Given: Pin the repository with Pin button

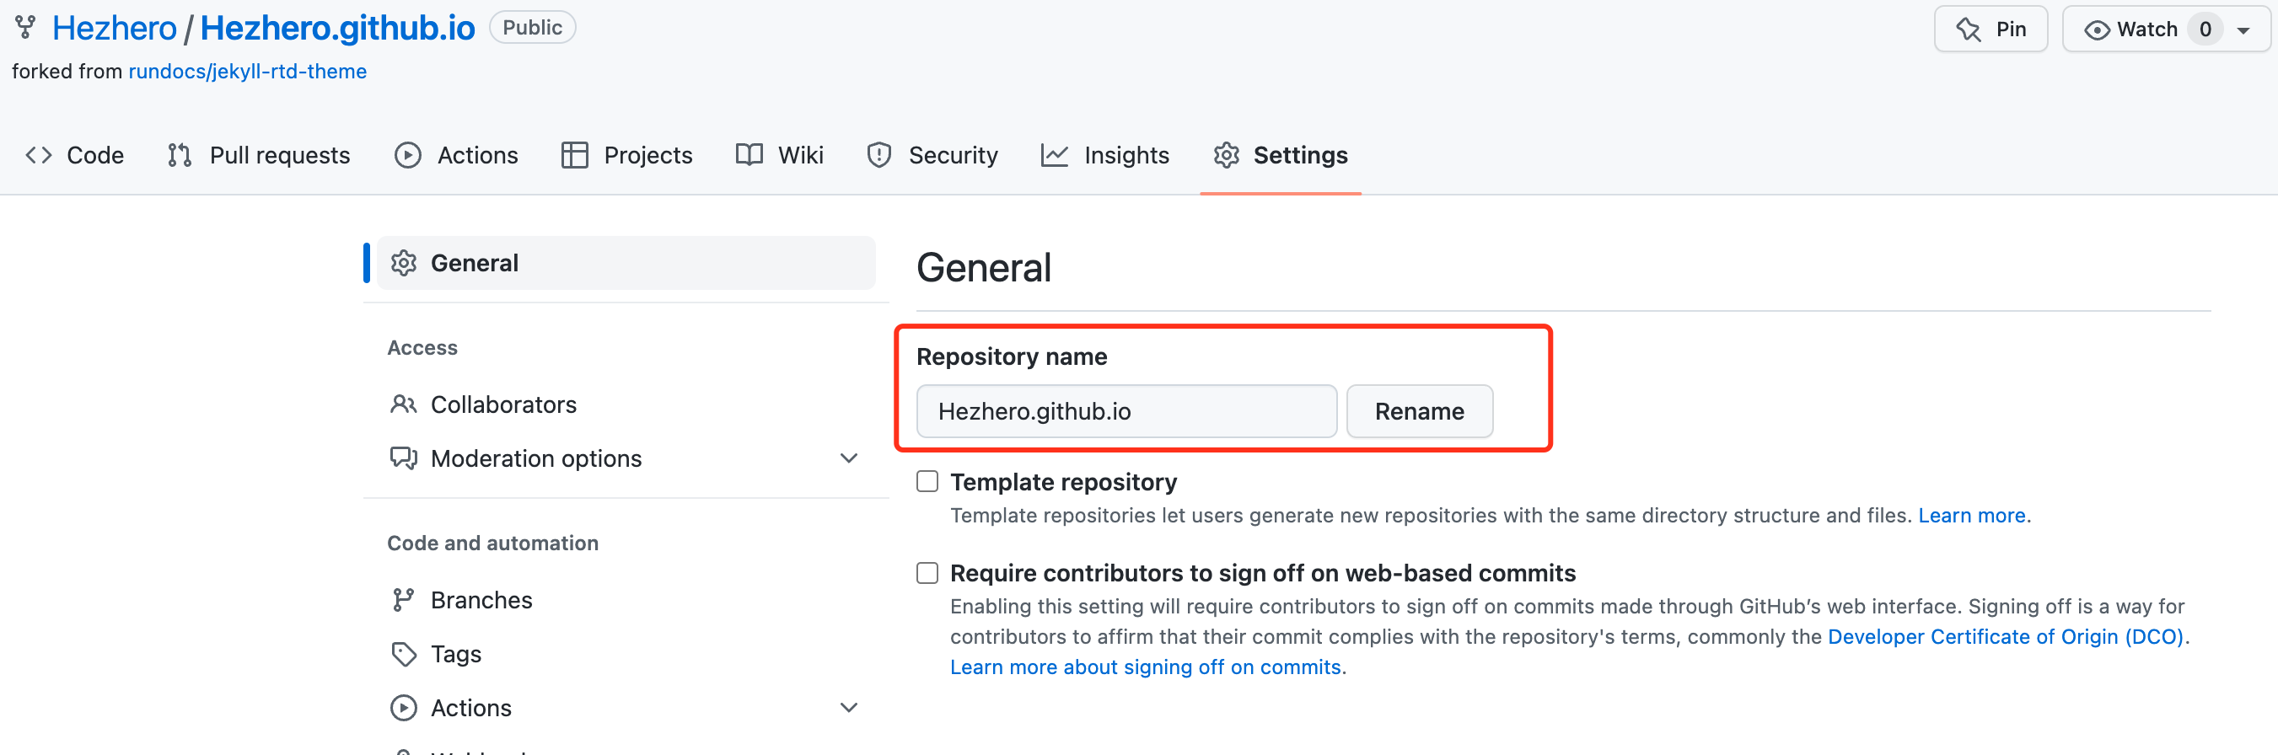Looking at the screenshot, I should point(1990,30).
